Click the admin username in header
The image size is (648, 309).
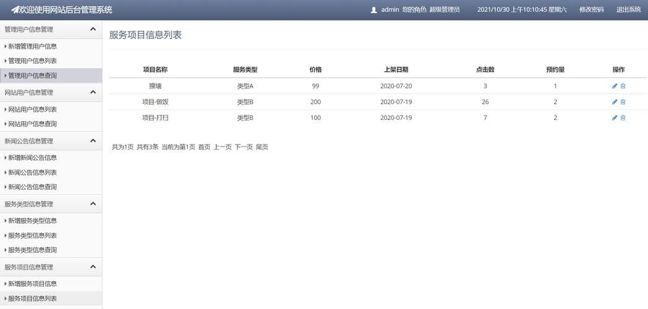(x=390, y=9)
